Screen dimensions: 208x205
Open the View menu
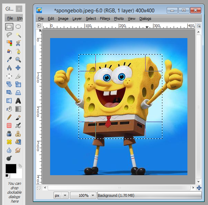tap(131, 19)
